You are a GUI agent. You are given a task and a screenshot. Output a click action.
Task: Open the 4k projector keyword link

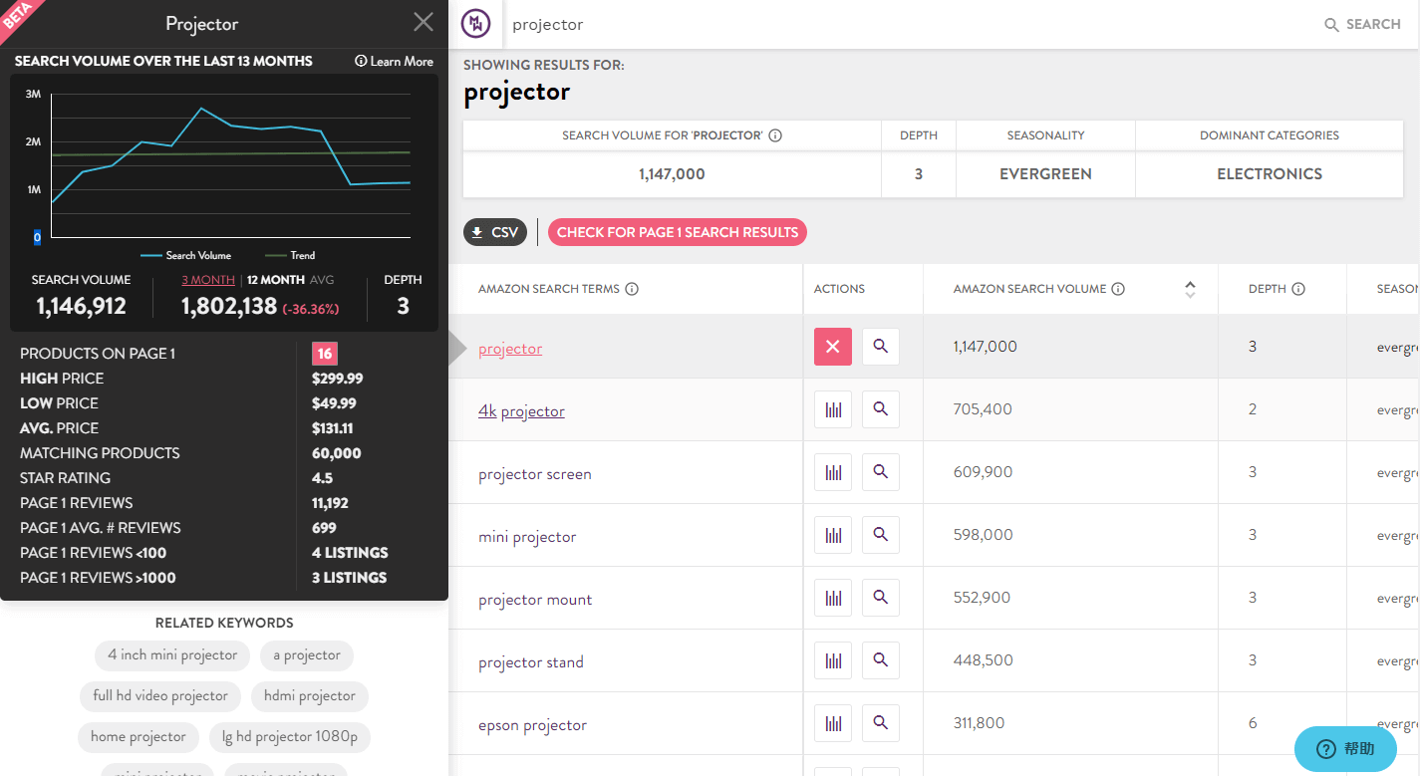click(x=521, y=411)
